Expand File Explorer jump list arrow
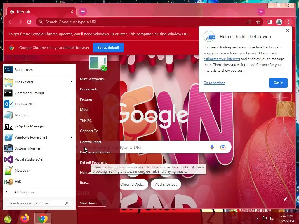The height and width of the screenshot is (224, 299). 71,82
